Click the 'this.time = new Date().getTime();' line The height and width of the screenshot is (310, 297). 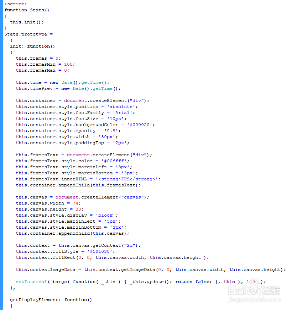click(62, 82)
